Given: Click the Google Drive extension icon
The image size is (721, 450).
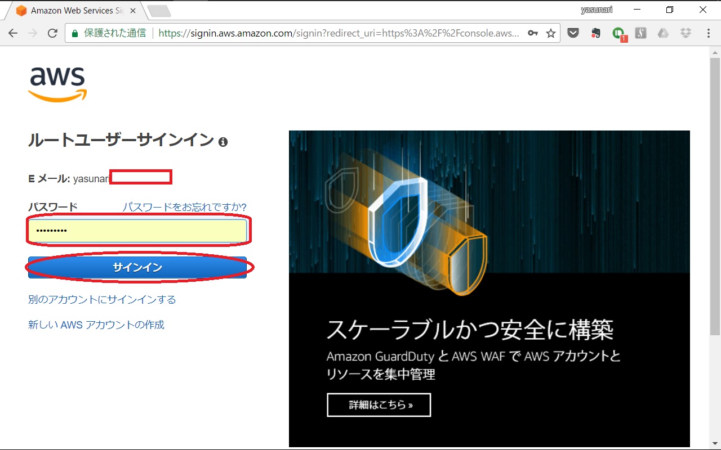Looking at the screenshot, I should [663, 33].
